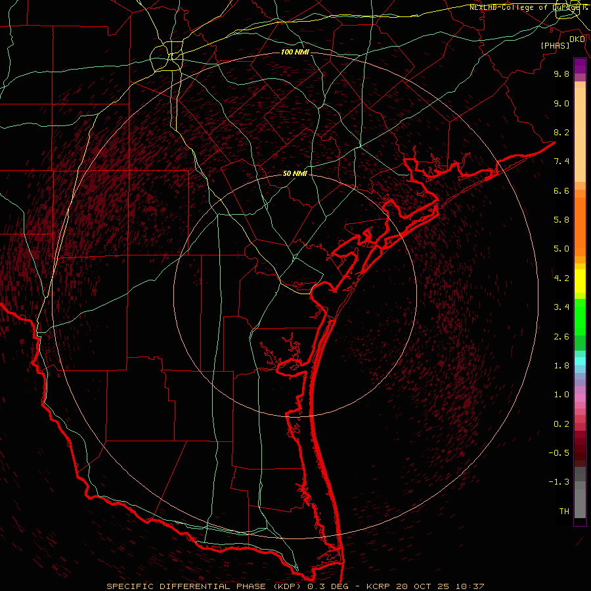Click the TH threshold label
Viewport: 591px width, 591px height.
tap(564, 512)
